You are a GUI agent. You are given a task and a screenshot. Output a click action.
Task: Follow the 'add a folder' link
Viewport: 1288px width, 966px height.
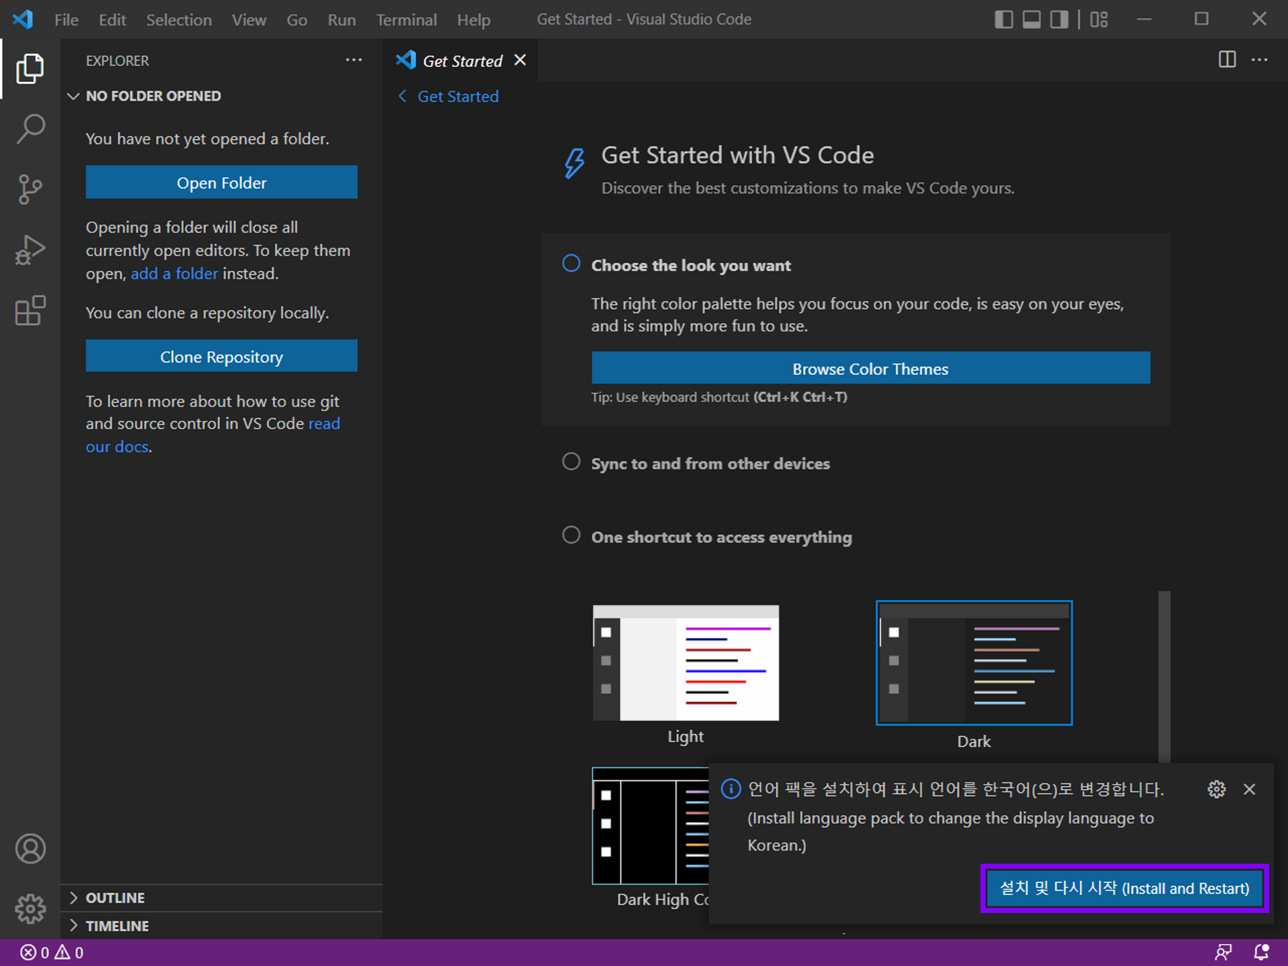(x=174, y=273)
